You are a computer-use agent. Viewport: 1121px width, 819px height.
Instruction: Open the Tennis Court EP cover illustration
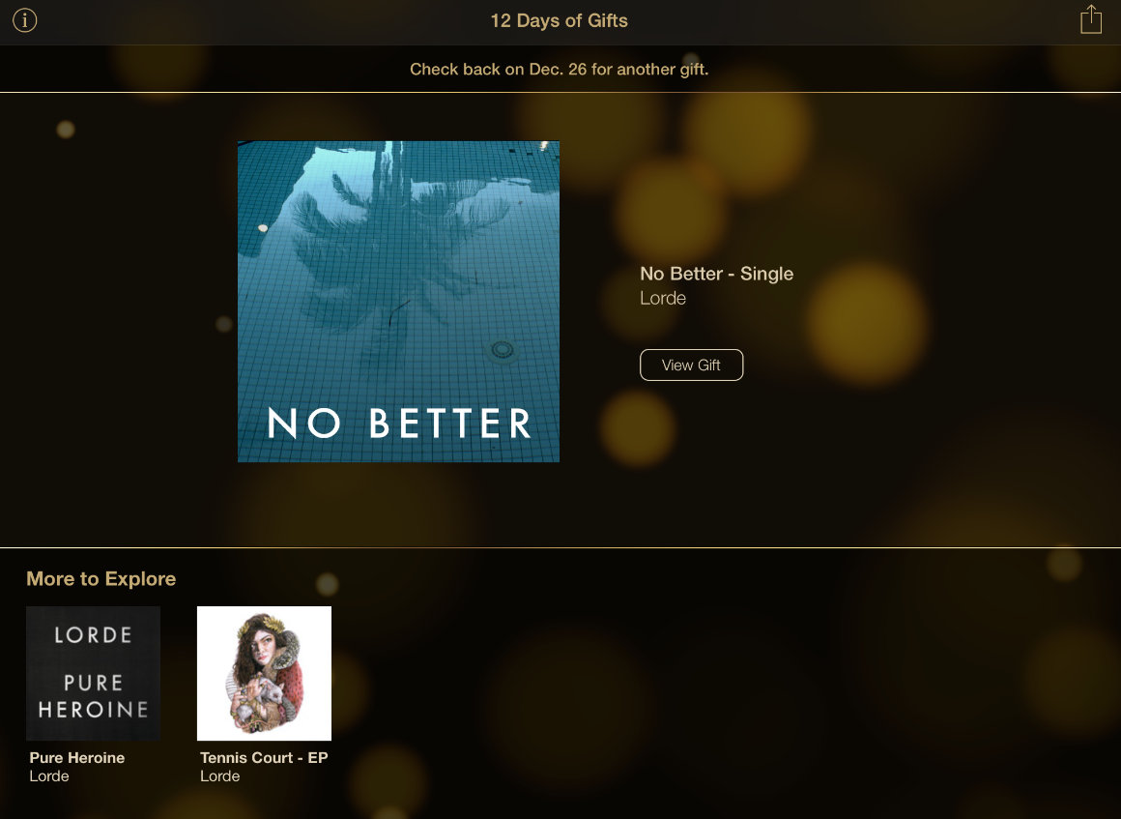264,673
